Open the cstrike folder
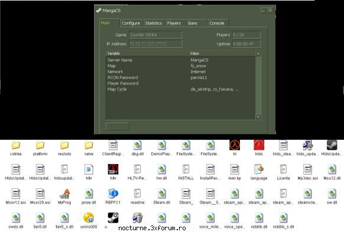Image resolution: width=344 pixels, height=232 pixels. (16, 145)
